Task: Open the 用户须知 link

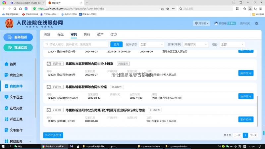Action: (x=245, y=23)
